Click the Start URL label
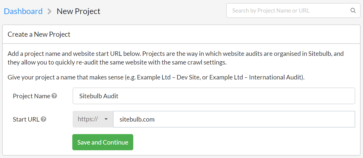363x158 pixels. coord(26,119)
